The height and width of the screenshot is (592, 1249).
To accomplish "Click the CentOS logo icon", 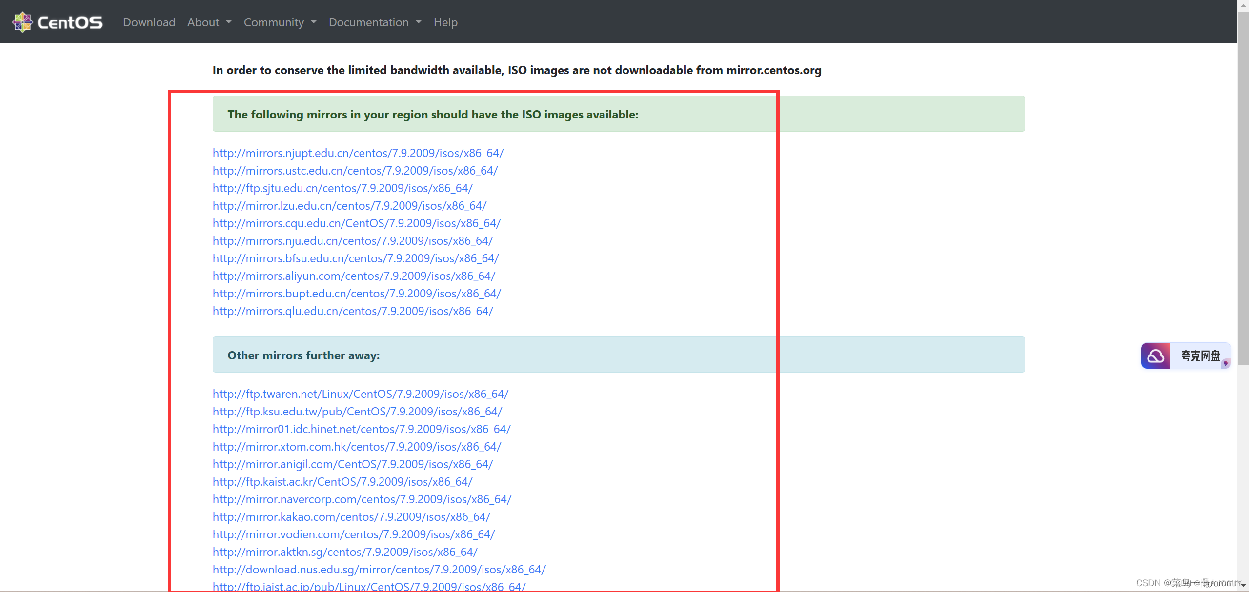I will [x=22, y=22].
